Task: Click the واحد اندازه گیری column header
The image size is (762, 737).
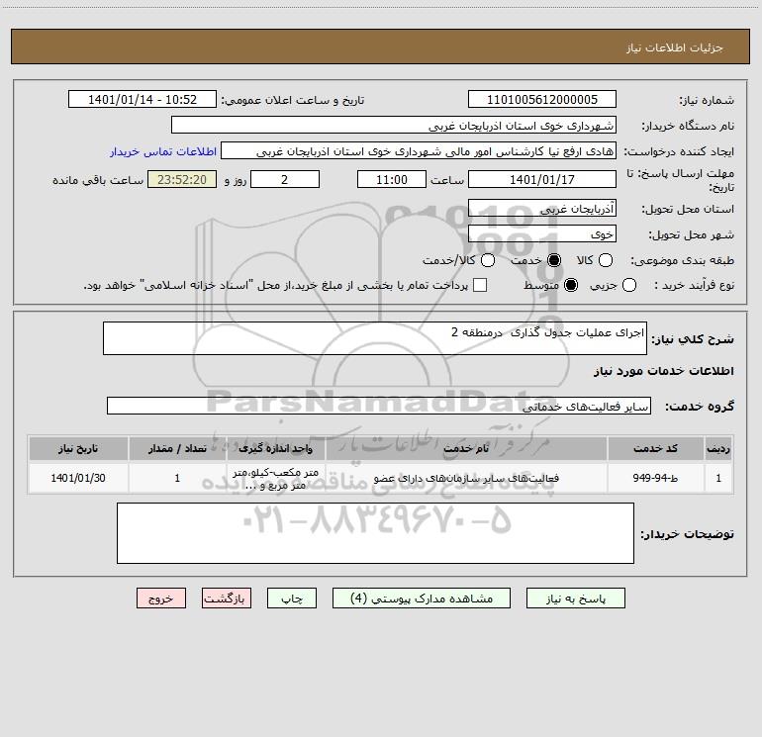Action: 275,448
